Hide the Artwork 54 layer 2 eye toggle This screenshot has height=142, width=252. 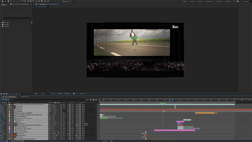tap(1, 106)
